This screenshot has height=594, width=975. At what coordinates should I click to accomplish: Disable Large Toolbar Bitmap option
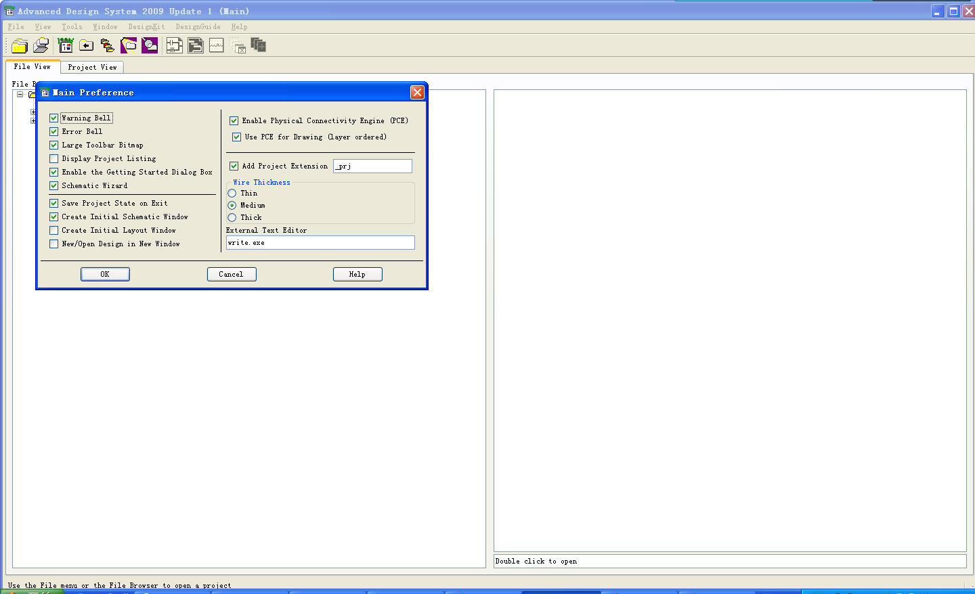tap(53, 145)
